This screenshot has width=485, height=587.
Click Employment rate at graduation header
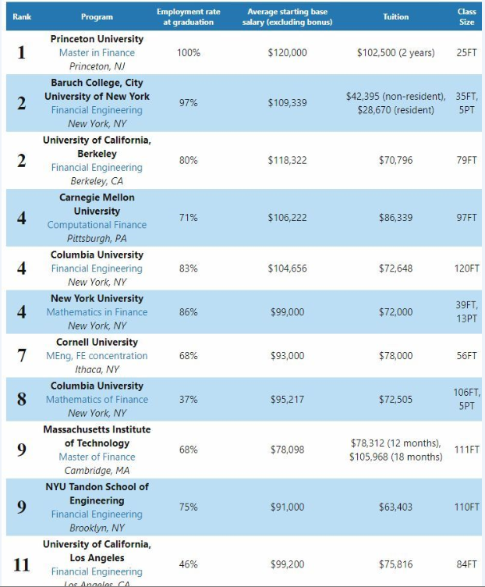[x=189, y=17]
